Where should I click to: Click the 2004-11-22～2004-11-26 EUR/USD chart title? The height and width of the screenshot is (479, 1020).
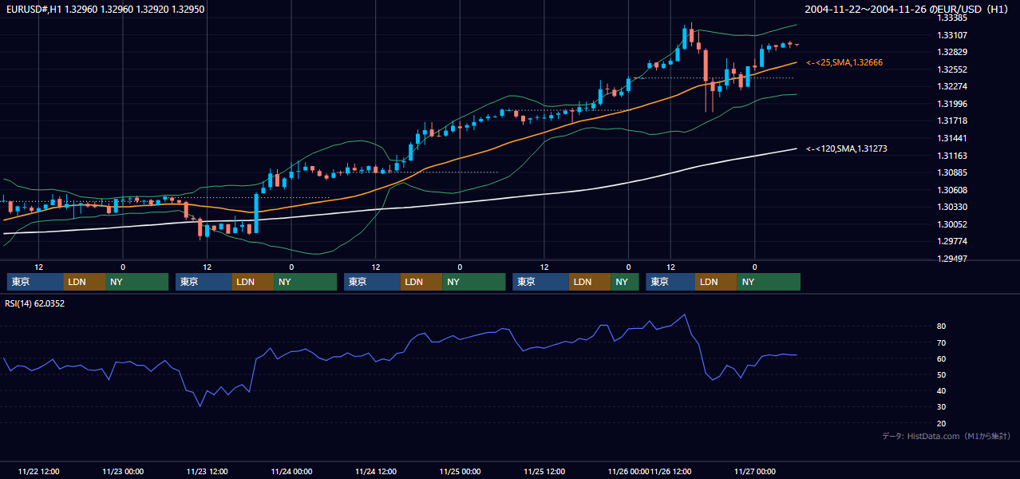[x=907, y=9]
